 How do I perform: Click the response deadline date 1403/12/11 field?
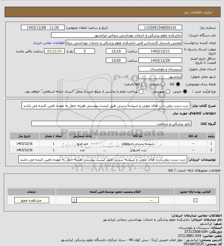click(x=160, y=51)
